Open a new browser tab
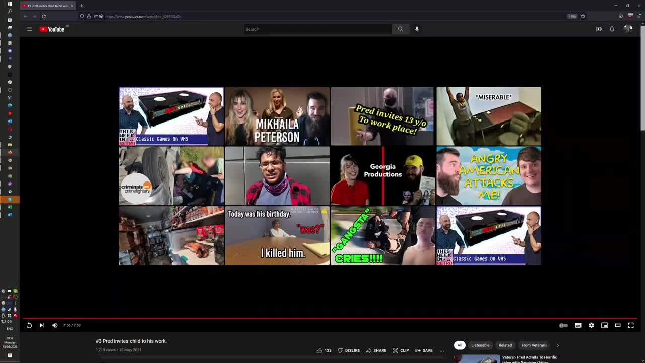The width and height of the screenshot is (645, 363). [x=81, y=6]
